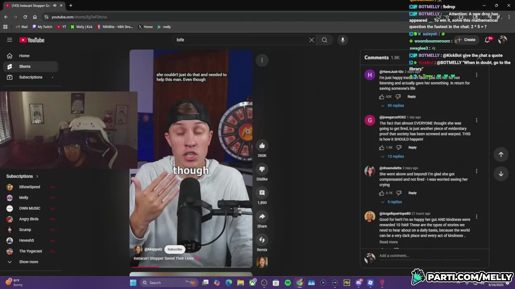Go to next Short with down arrow

coord(501,174)
